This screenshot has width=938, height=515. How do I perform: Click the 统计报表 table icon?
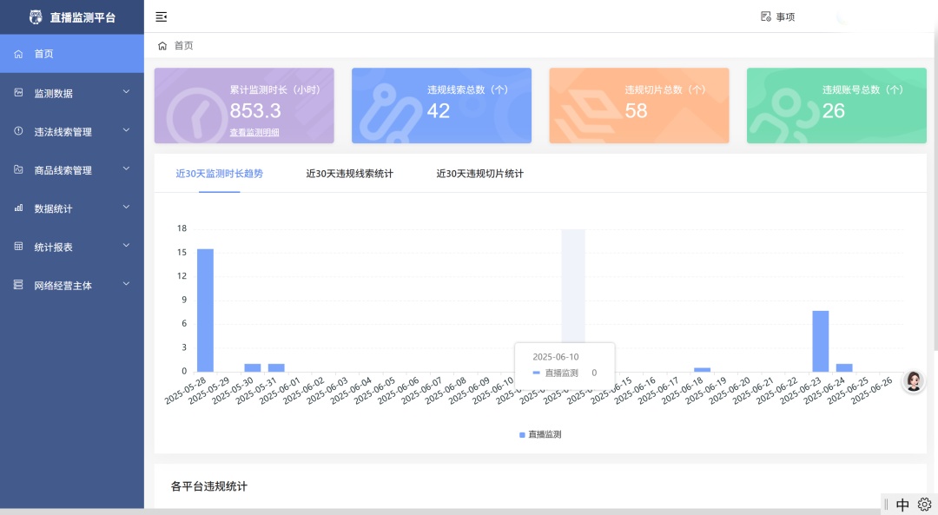click(18, 247)
